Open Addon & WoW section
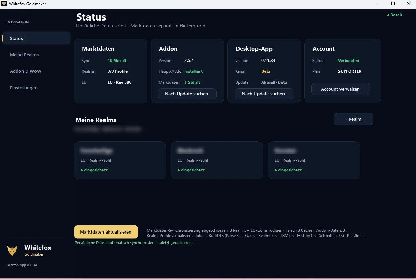The width and height of the screenshot is (416, 279). click(x=26, y=71)
